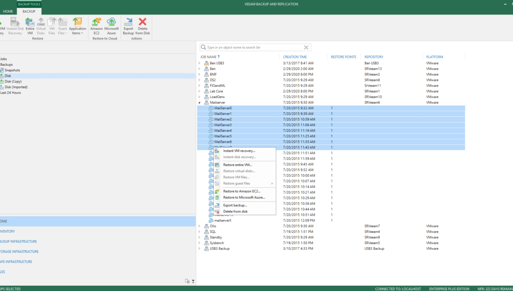Click the Standby job icon
Screen dimensions: 513x291
207,237
